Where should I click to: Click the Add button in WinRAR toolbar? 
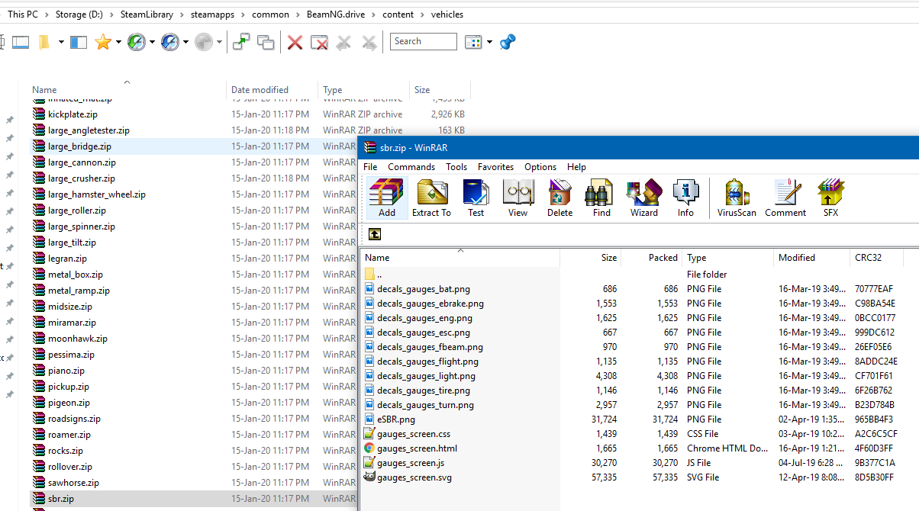[387, 198]
